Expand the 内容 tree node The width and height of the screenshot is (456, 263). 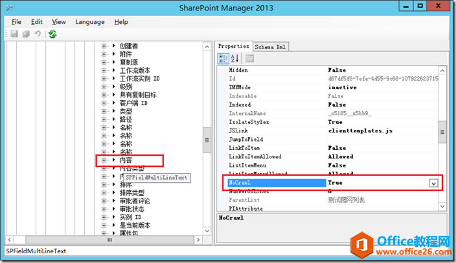click(x=104, y=160)
